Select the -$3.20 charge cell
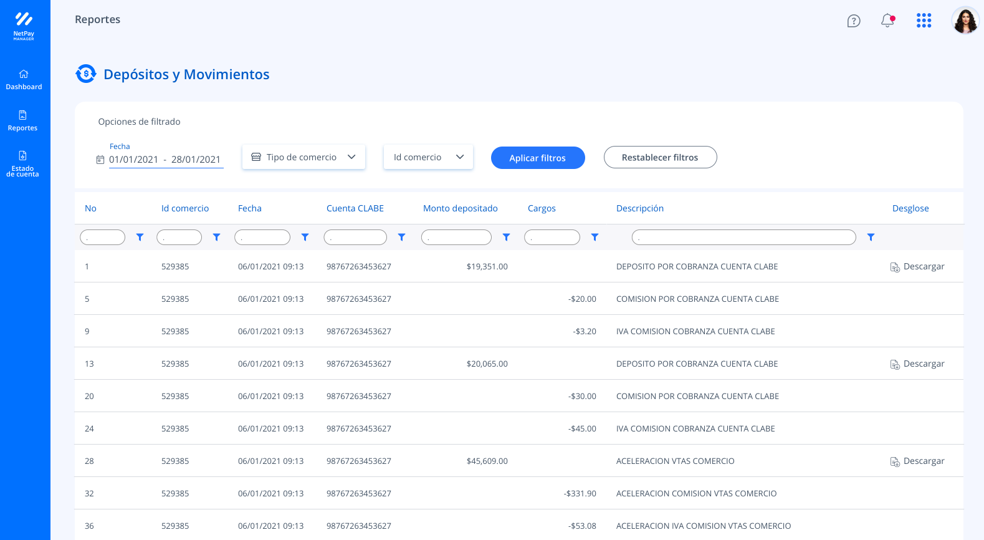The width and height of the screenshot is (984, 540). (585, 332)
